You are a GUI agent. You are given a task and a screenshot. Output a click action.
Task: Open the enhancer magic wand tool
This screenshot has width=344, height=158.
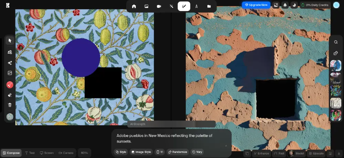point(171,6)
